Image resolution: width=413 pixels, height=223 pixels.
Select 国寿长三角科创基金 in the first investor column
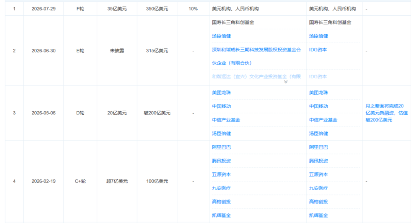point(233,22)
